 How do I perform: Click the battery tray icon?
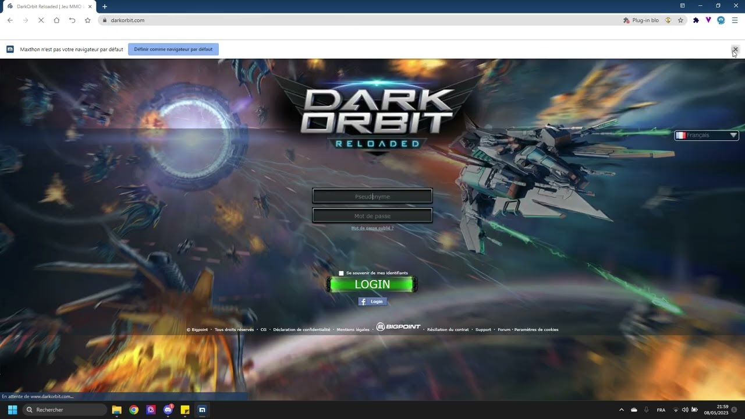[x=694, y=410]
